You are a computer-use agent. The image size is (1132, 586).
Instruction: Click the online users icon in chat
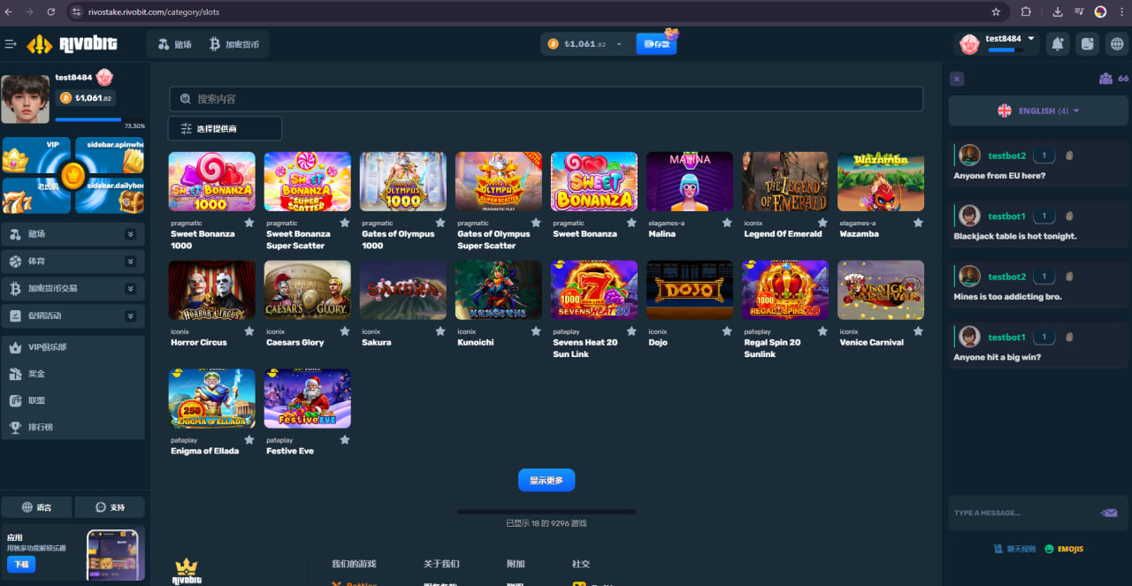[1105, 79]
